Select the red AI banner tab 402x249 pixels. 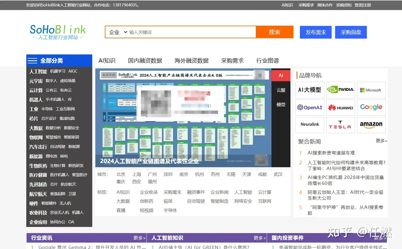point(281,75)
